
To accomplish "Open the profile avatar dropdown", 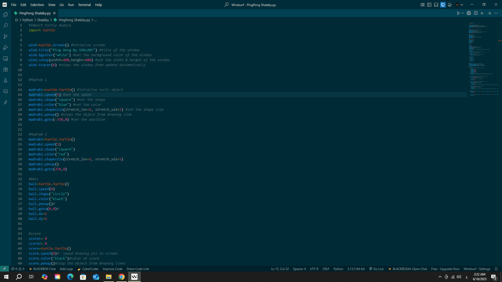I will coord(459,5).
